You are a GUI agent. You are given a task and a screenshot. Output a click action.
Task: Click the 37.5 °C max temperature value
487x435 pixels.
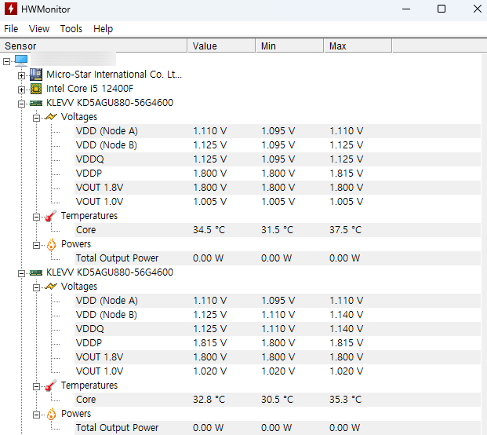click(345, 230)
